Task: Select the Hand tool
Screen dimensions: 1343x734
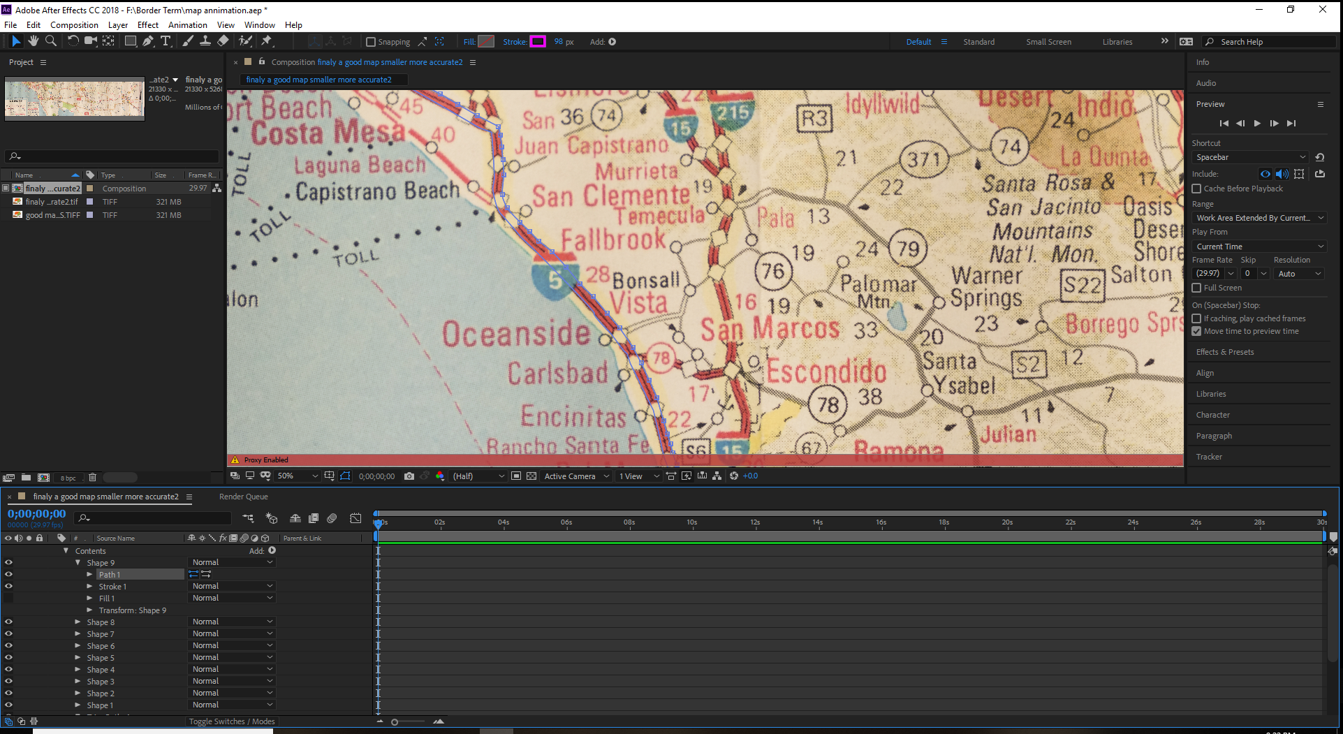Action: (x=33, y=41)
